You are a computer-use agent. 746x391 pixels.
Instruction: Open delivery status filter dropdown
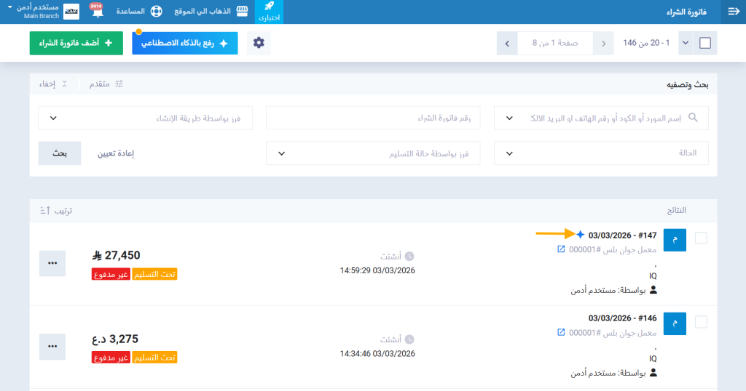click(x=373, y=153)
